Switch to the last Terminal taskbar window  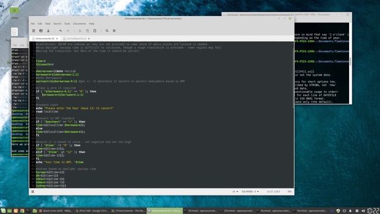tap(310, 211)
